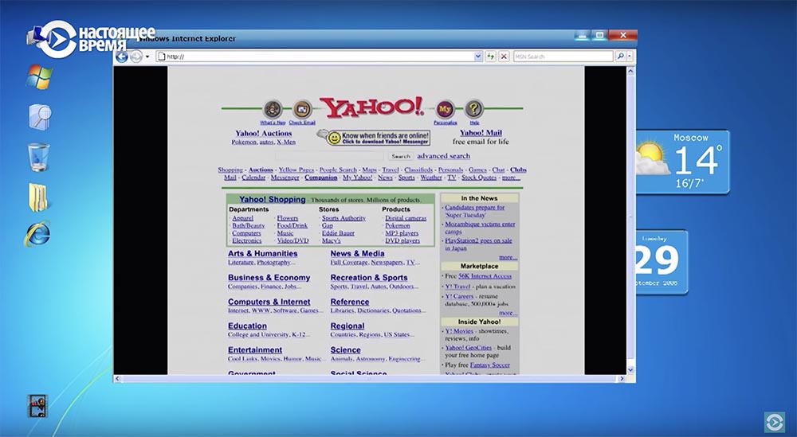This screenshot has width=797, height=437.
Task: Open the Fantasy Soccer link
Action: 490,365
